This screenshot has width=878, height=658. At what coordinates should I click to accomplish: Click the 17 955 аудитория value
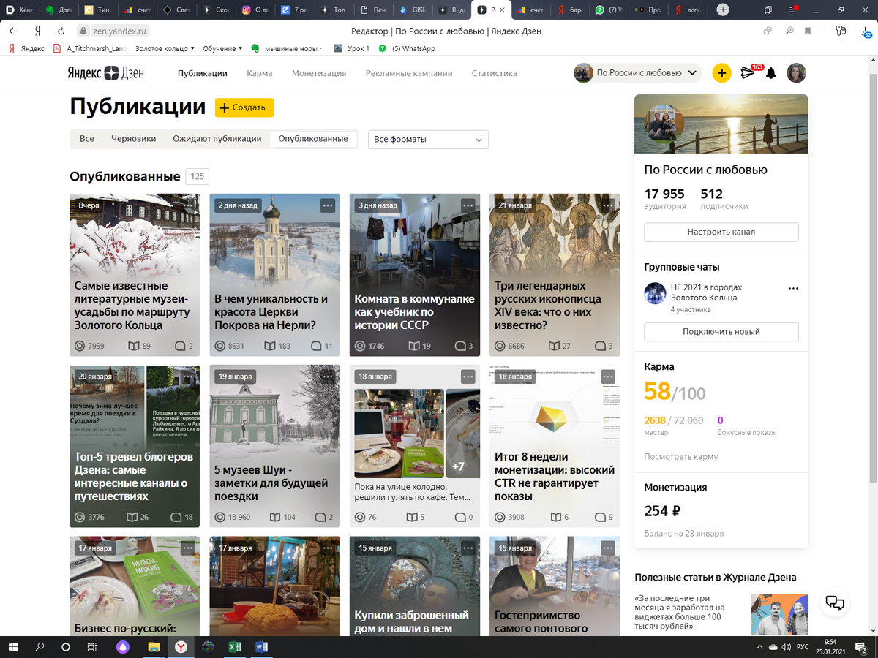coord(664,194)
